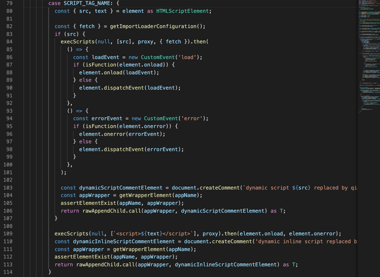This screenshot has width=380, height=277.
Task: Click dynamicInlineScriptCommentElement declaration on line 110
Action: pyautogui.click(x=123, y=242)
